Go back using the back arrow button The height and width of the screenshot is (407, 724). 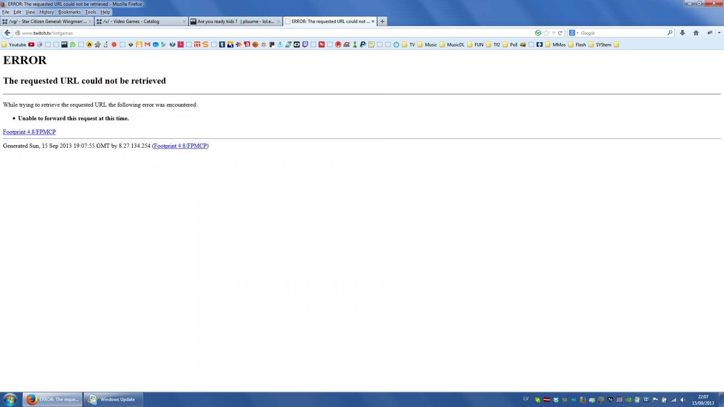[x=7, y=33]
